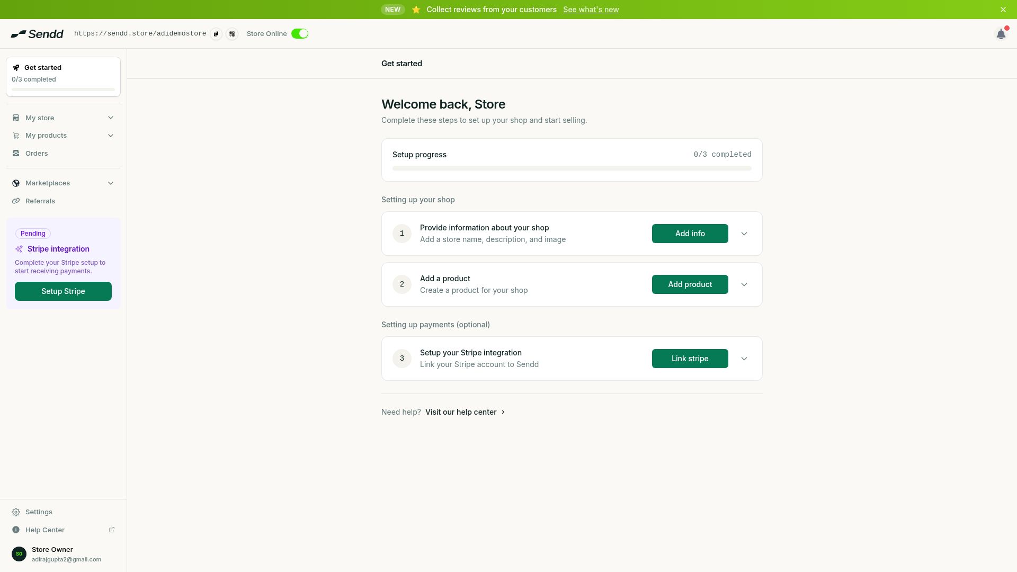The height and width of the screenshot is (572, 1017).
Task: Click the Store Owner account name
Action: pos(52,550)
